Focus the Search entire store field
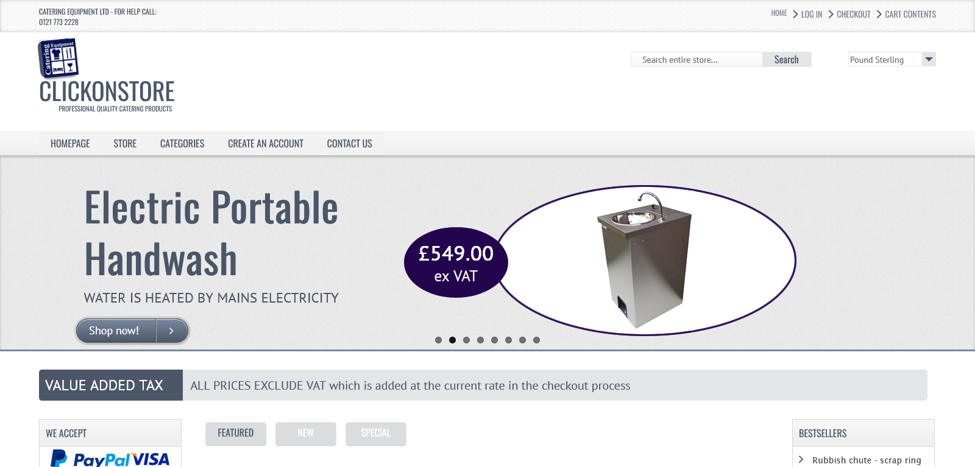 pos(697,60)
